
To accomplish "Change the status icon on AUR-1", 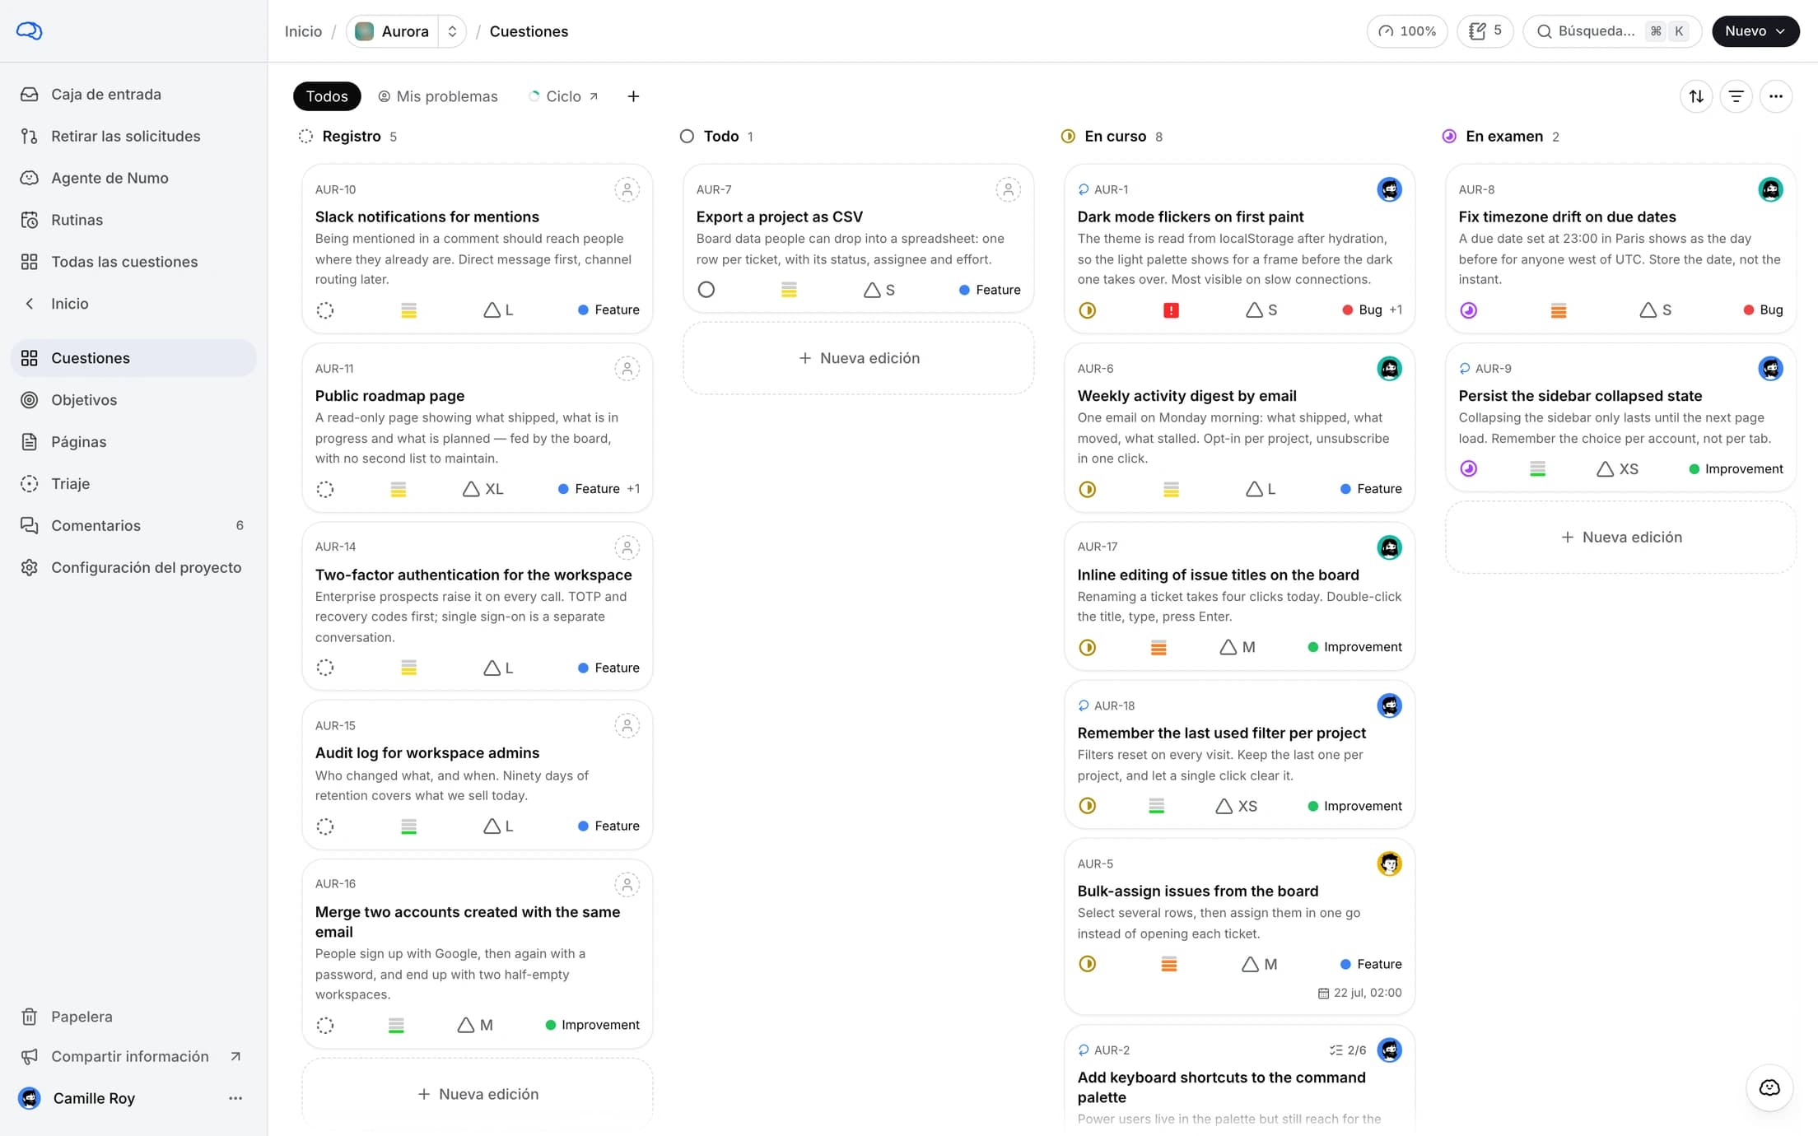I will (x=1088, y=310).
